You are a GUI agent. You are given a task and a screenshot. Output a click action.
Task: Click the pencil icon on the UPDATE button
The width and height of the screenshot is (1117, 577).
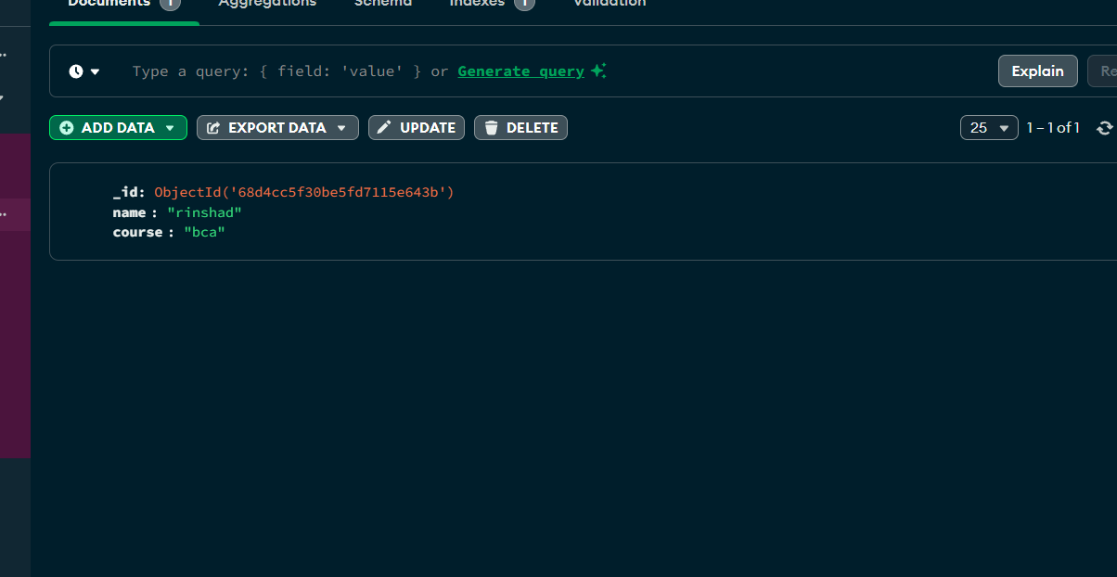pos(383,127)
